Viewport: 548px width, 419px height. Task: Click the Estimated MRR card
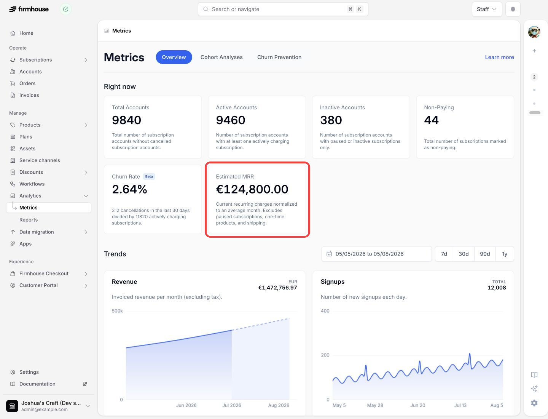tap(257, 200)
